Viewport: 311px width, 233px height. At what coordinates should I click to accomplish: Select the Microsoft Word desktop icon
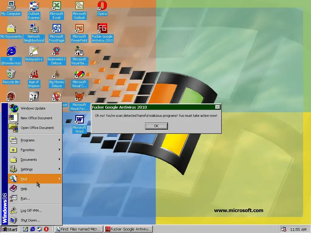point(79,124)
